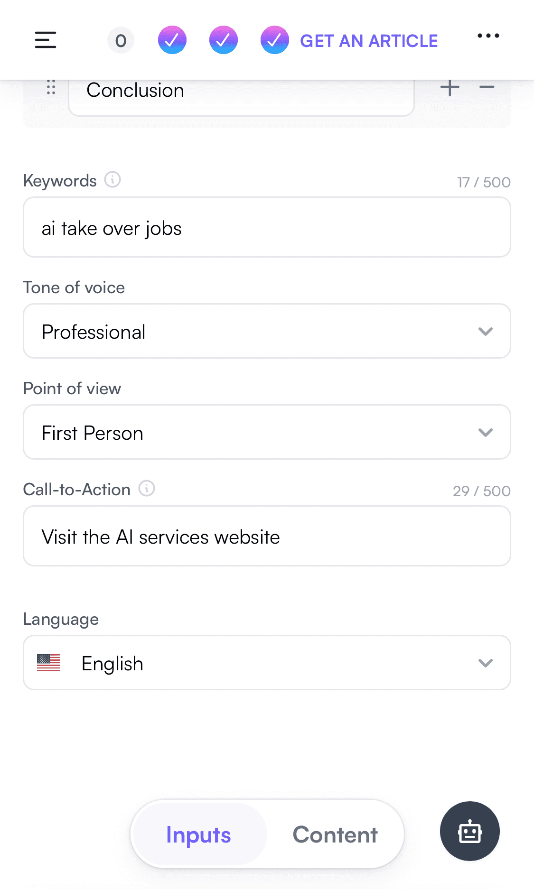534x889 pixels.
Task: Remove Conclusion section with minus icon
Action: 487,87
